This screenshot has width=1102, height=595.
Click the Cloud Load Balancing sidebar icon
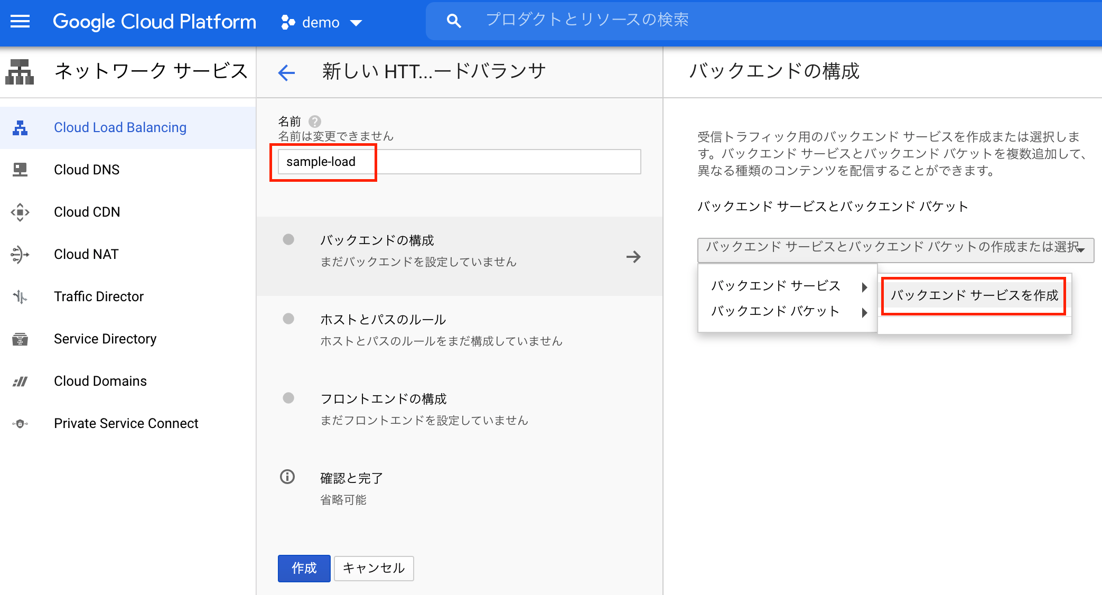click(x=20, y=127)
